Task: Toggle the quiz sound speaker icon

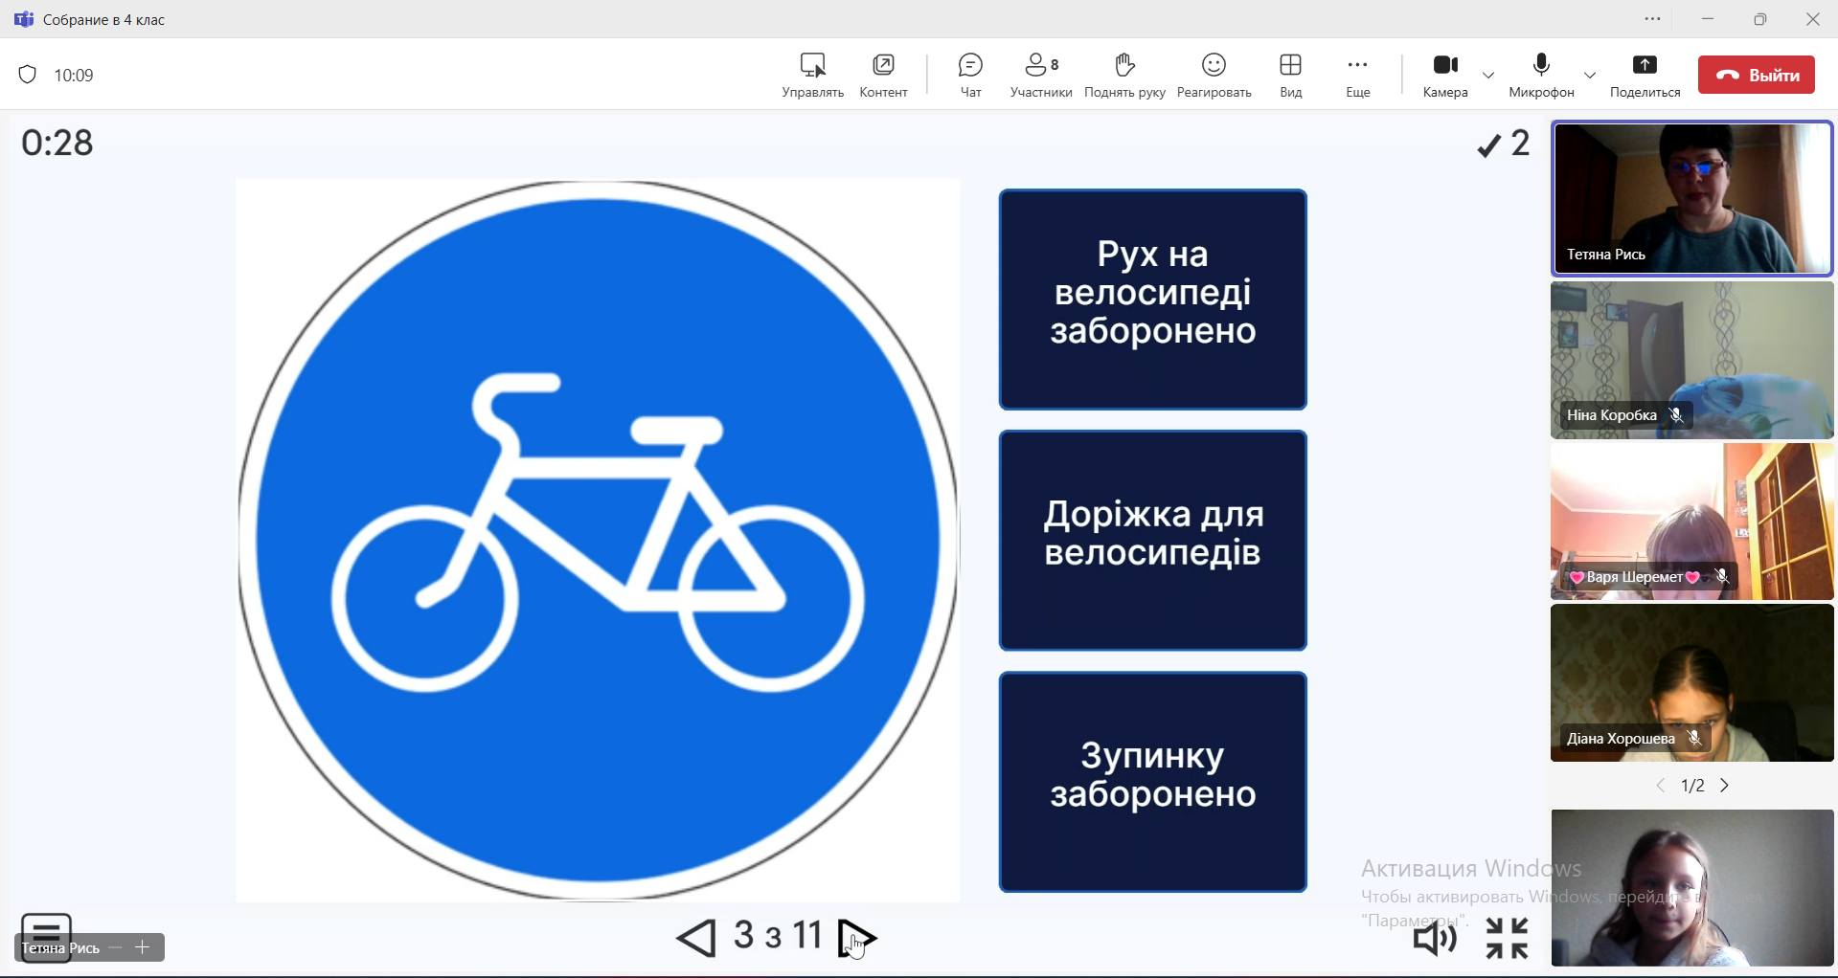Action: pos(1435,940)
